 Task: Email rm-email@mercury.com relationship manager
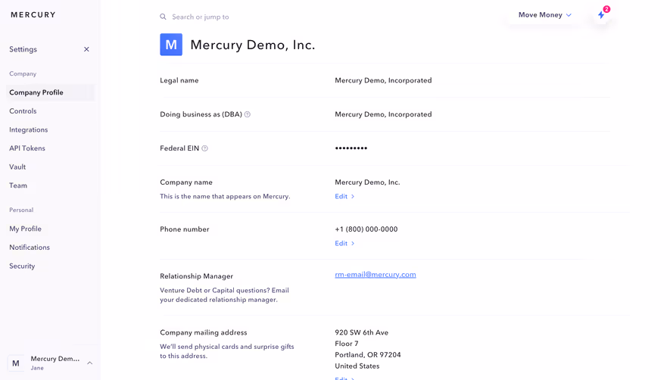376,275
